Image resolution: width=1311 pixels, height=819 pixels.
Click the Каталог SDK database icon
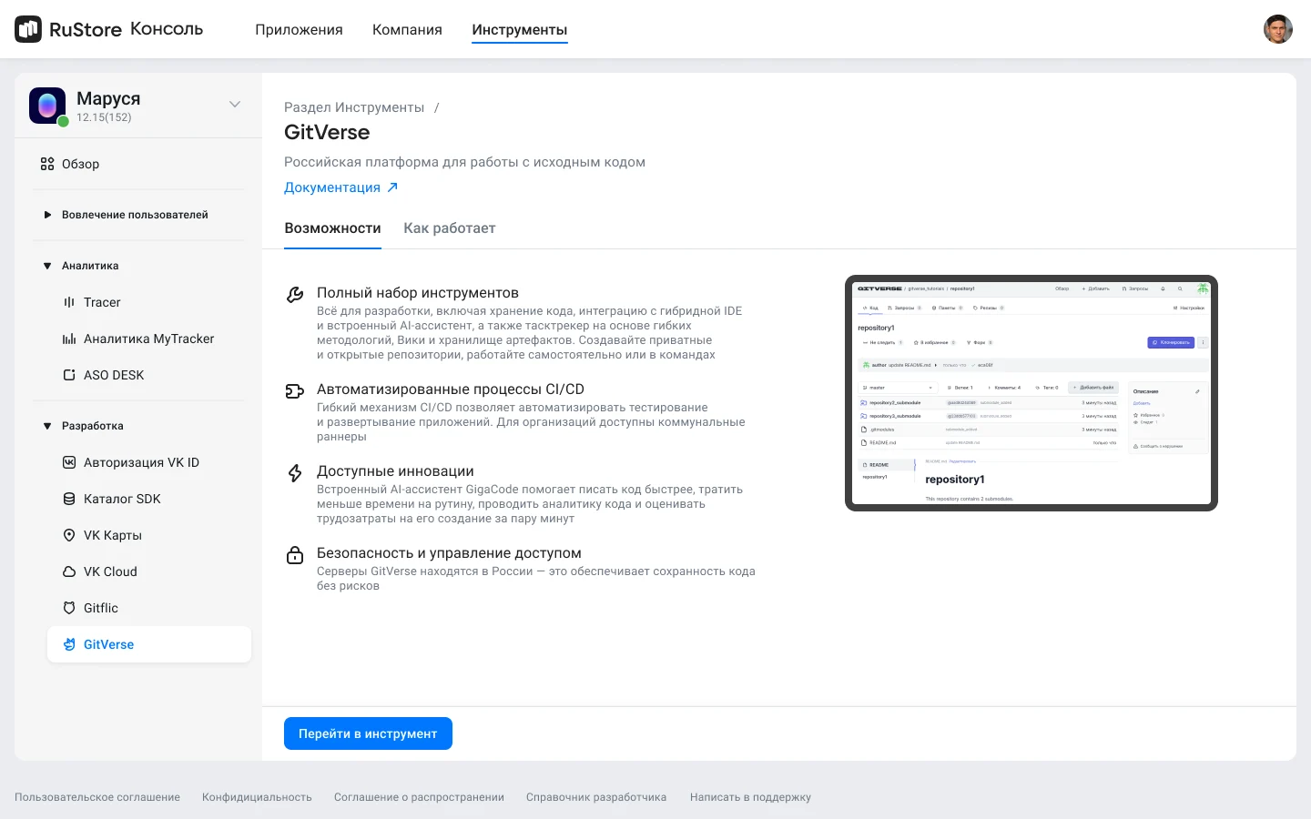pos(69,499)
